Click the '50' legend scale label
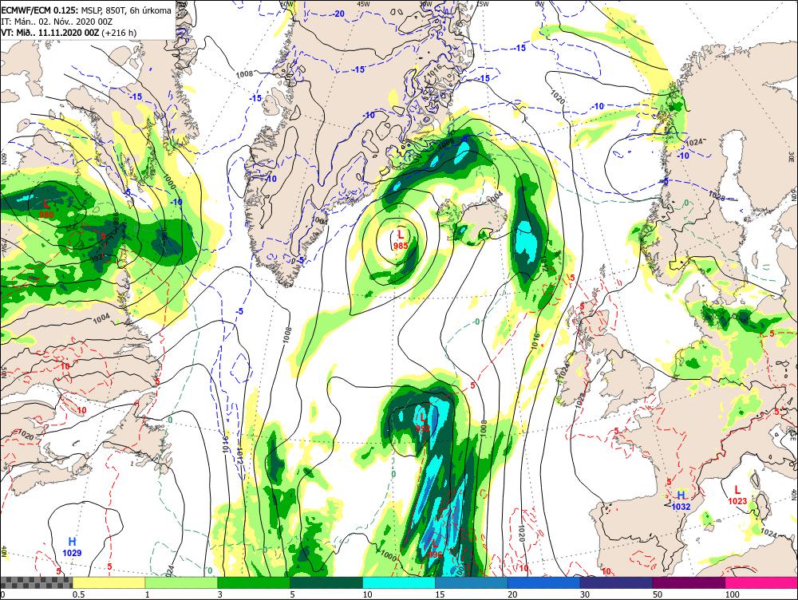Viewport: 798px width, 600px height. pyautogui.click(x=658, y=594)
